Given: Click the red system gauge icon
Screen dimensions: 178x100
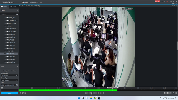Looking at the screenshot, I should tap(167, 1).
